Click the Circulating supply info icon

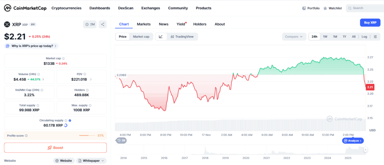[x=66, y=121]
